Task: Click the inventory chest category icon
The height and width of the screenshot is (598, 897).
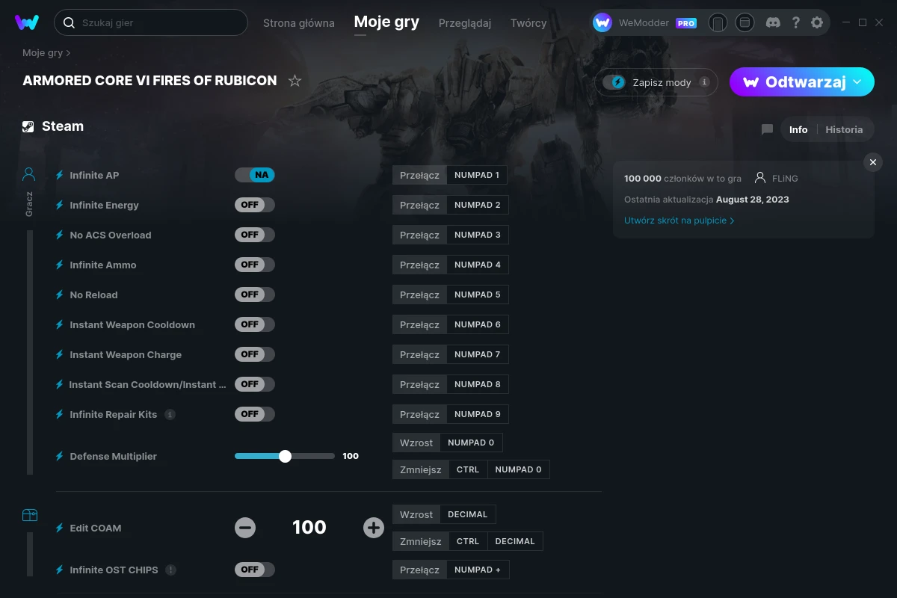Action: (29, 515)
